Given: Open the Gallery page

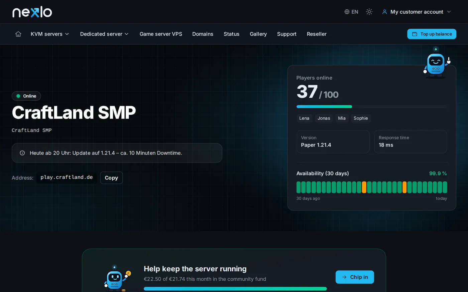Looking at the screenshot, I should (258, 34).
